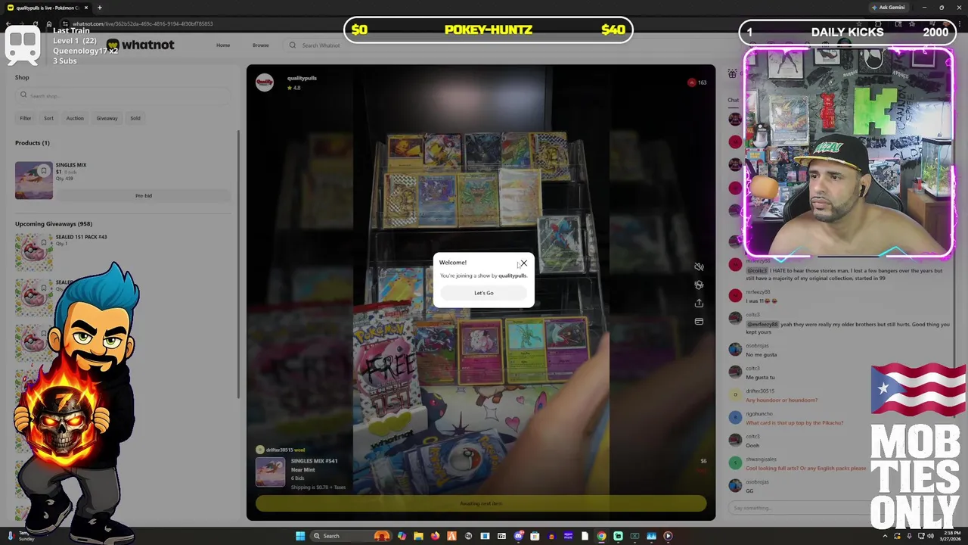Focus the Search shop input

click(123, 95)
